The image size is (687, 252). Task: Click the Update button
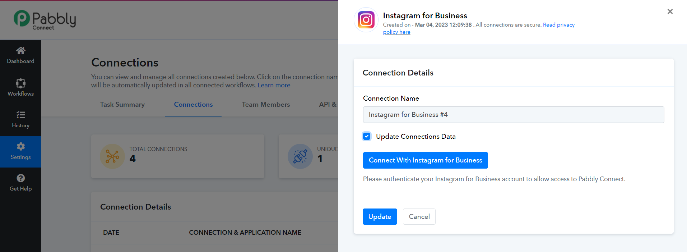click(380, 216)
